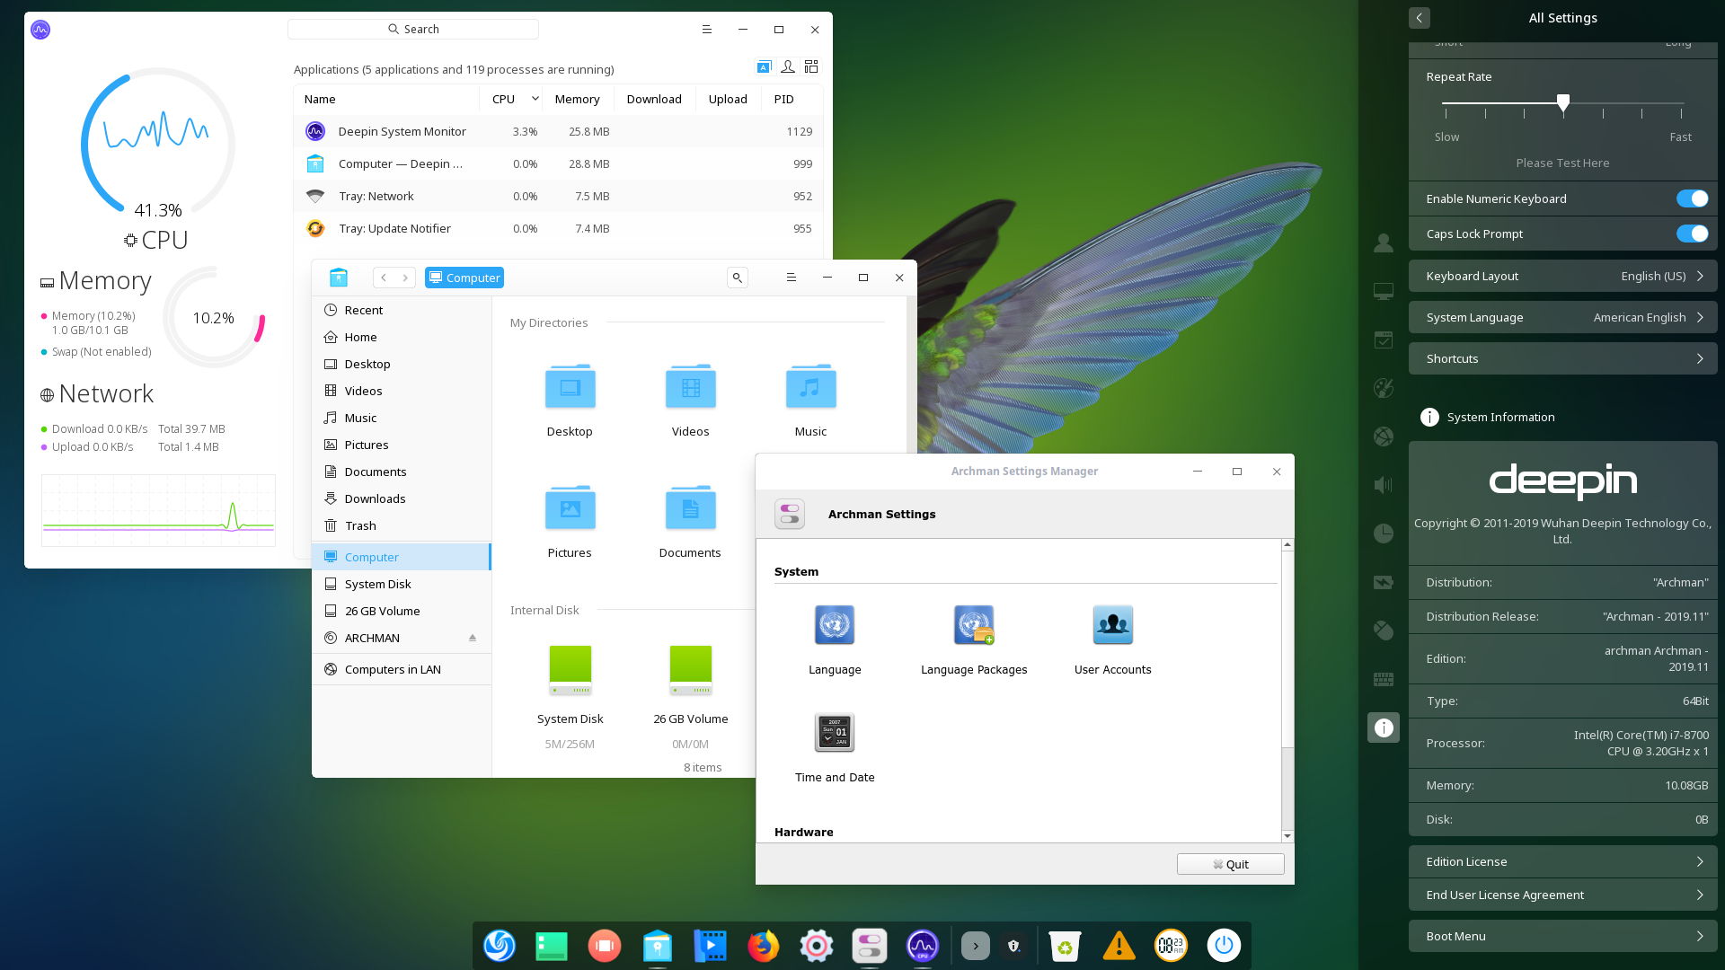Launch Deepin Movie from the dock

click(710, 945)
